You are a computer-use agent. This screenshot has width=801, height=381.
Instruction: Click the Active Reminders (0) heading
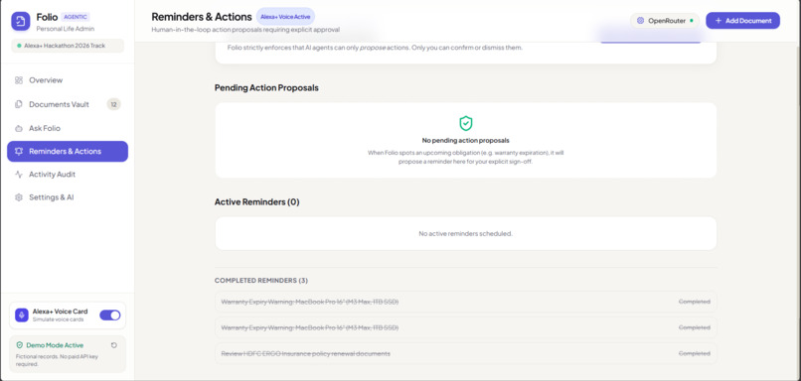point(257,202)
